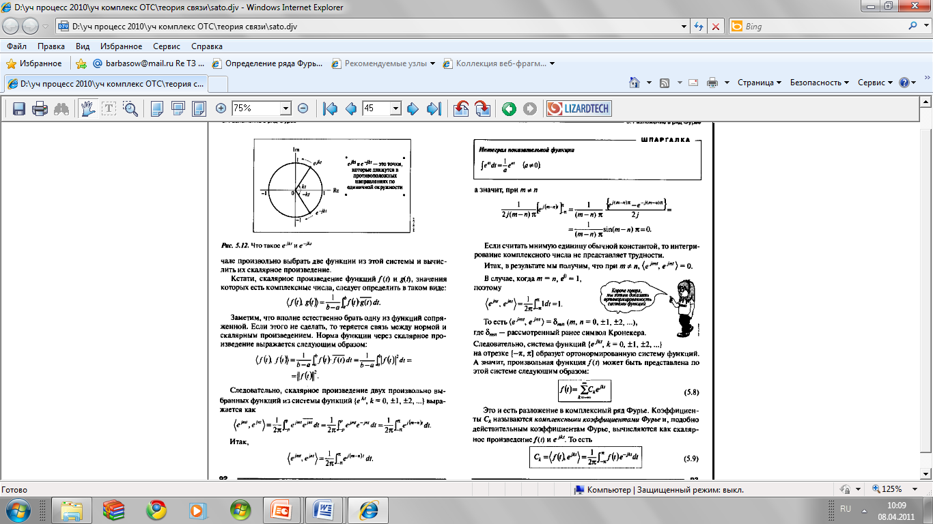
Task: Select the sato.djv browser tab
Action: (105, 83)
